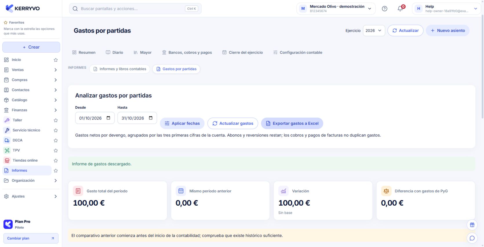Open the notifications bell
This screenshot has height=247, width=484.
point(400,9)
